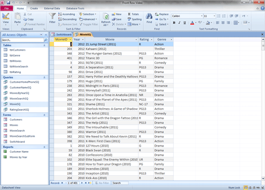
Task: Switch to the Create ribbon tab
Action: pos(34,8)
